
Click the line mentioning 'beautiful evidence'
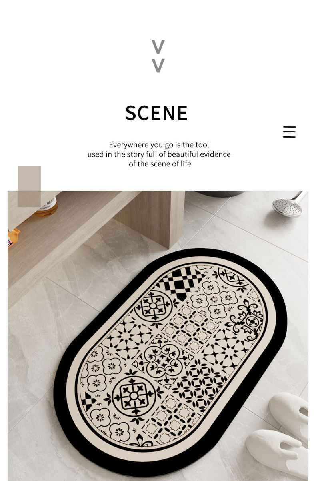pyautogui.click(x=159, y=154)
